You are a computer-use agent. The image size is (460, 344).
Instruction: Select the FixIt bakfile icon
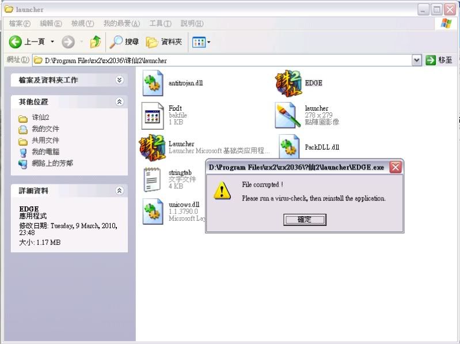[153, 116]
